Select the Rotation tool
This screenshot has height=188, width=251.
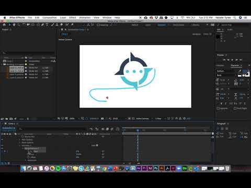24,25
